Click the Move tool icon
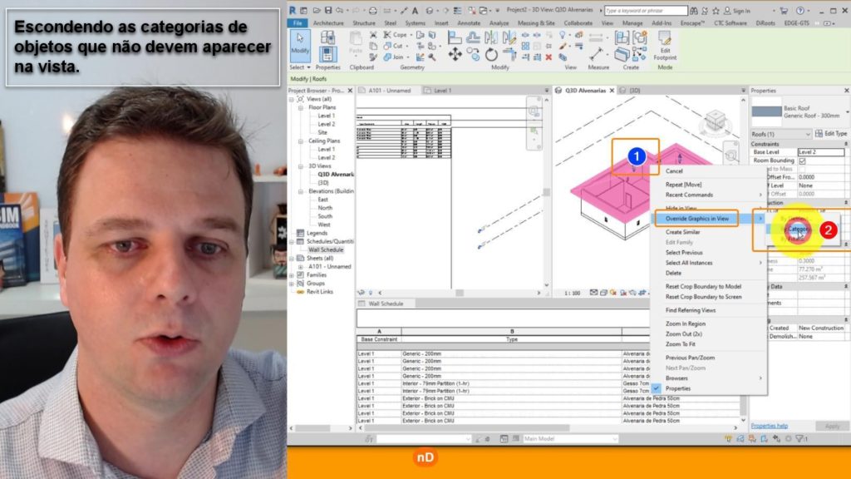Image resolution: width=851 pixels, height=479 pixels. point(455,55)
